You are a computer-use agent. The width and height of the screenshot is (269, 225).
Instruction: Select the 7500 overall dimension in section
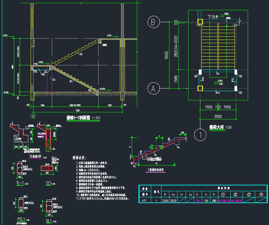[x=77, y=110]
